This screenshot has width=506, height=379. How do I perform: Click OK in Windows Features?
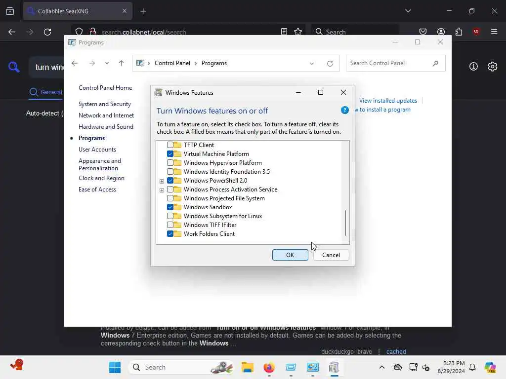[290, 255]
